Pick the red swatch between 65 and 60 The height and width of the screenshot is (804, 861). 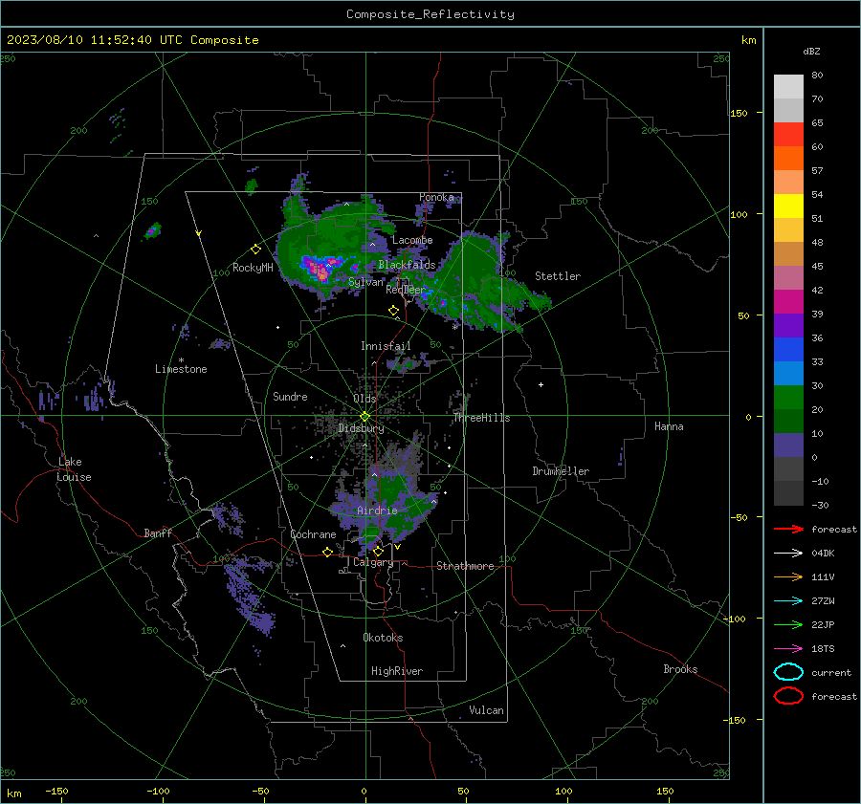pos(788,135)
